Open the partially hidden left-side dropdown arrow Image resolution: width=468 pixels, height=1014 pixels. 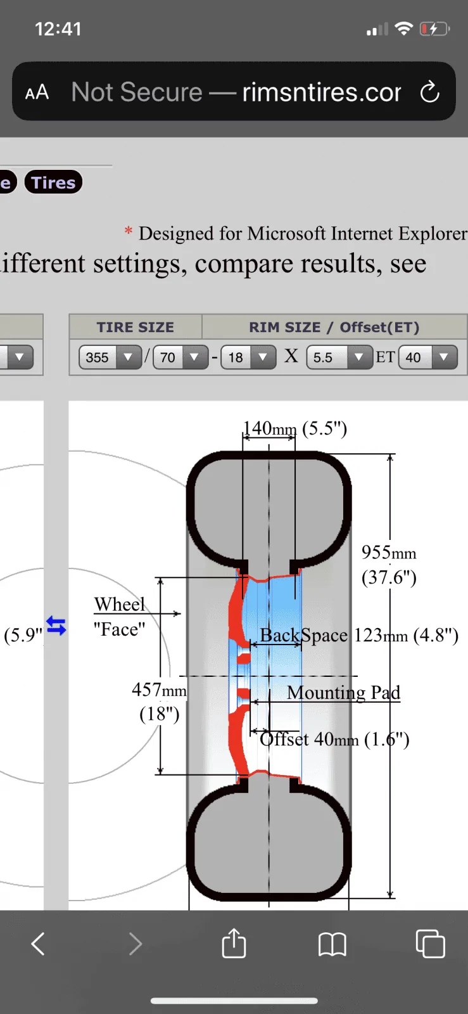click(x=16, y=357)
